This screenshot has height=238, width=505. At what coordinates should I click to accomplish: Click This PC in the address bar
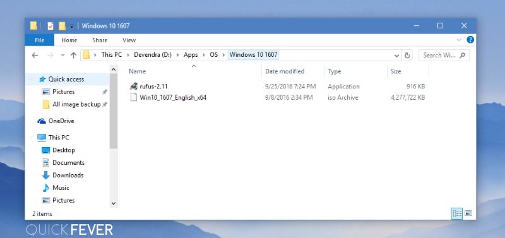[x=112, y=55]
